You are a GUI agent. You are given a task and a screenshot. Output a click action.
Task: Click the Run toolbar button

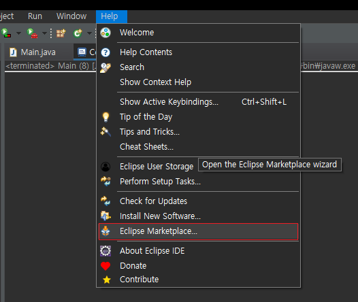tap(6, 33)
